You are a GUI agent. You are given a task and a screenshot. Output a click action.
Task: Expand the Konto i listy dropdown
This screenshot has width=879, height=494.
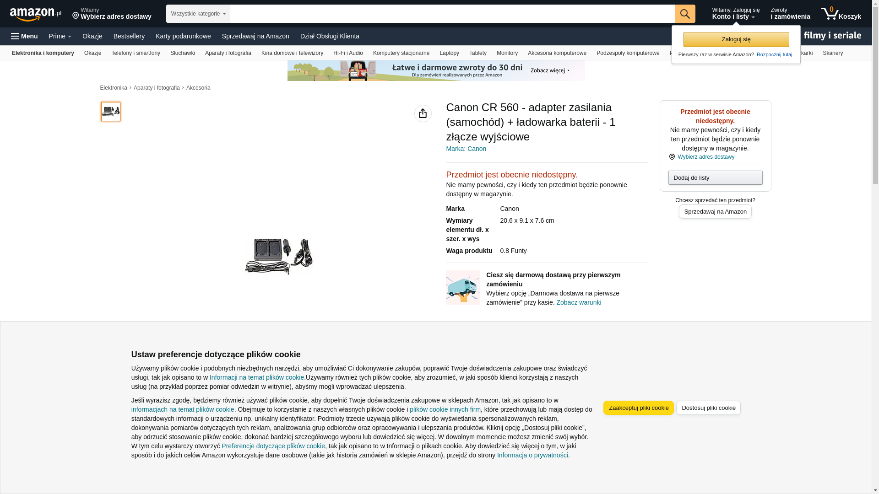(x=736, y=14)
